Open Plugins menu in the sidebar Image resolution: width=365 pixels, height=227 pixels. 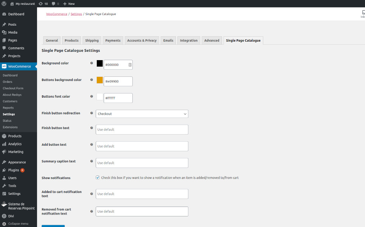pos(14,170)
